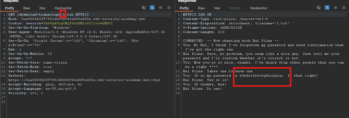Click the GET /download-transcript request line
Image resolution: width=349 pixels, height=118 pixels.
pos(48,15)
